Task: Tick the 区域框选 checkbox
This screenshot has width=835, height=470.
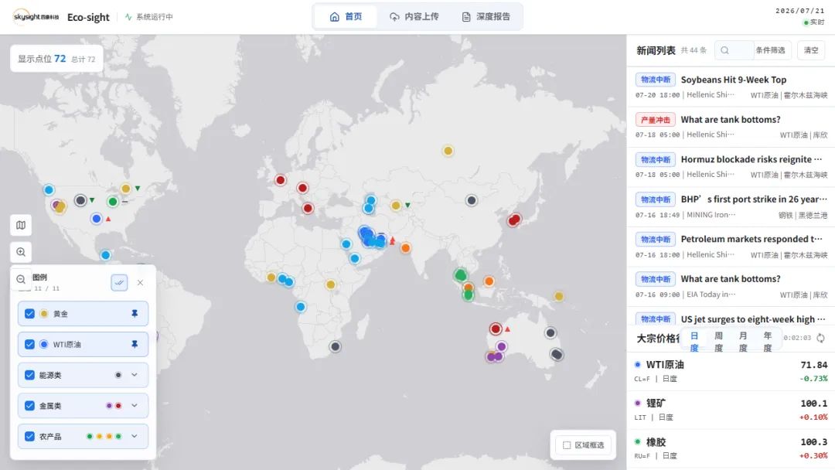Action: [x=567, y=445]
